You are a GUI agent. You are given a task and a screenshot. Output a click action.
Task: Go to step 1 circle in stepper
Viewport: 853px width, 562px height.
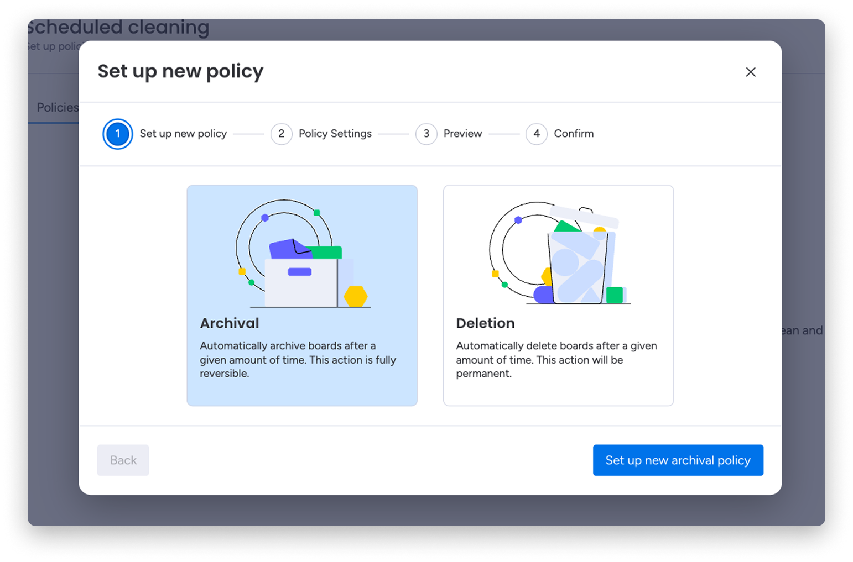pos(117,134)
